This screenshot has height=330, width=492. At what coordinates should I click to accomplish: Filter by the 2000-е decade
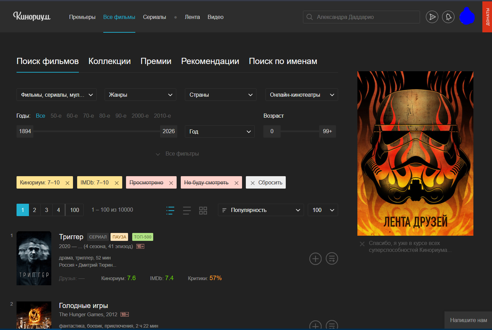click(140, 116)
